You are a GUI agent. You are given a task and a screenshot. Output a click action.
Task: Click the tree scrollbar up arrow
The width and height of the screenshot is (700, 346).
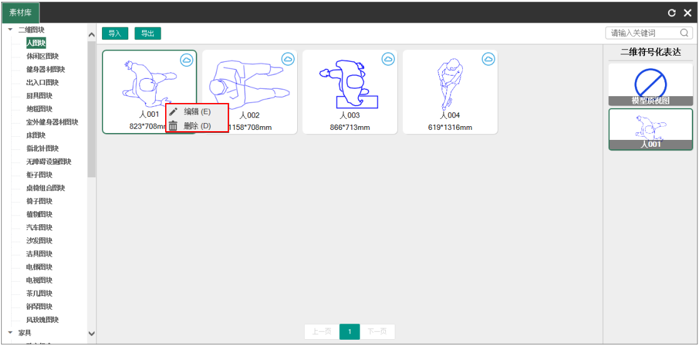point(91,35)
